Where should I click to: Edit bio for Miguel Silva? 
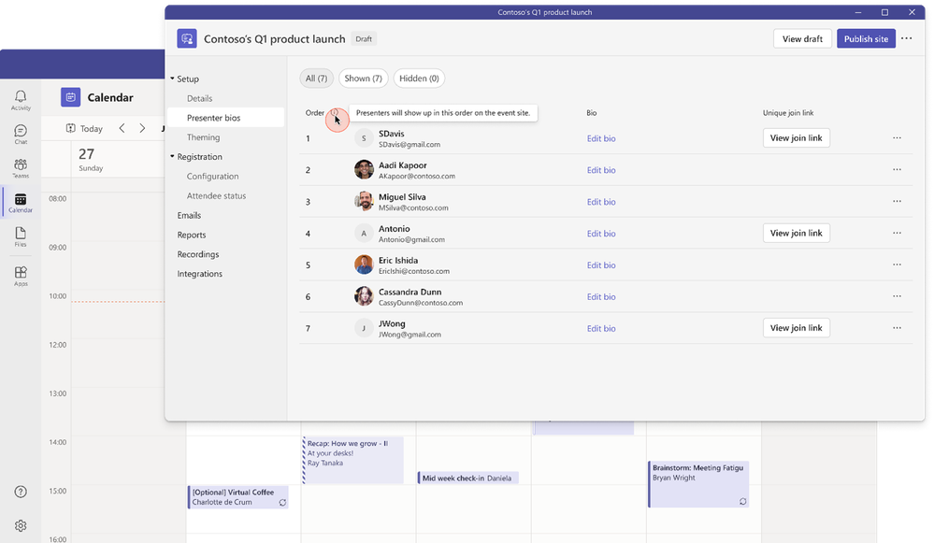coord(601,202)
